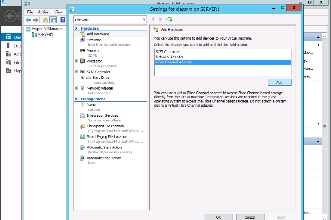The height and width of the screenshot is (220, 331).
Task: Select Integration Services in Management
Action: (102, 116)
